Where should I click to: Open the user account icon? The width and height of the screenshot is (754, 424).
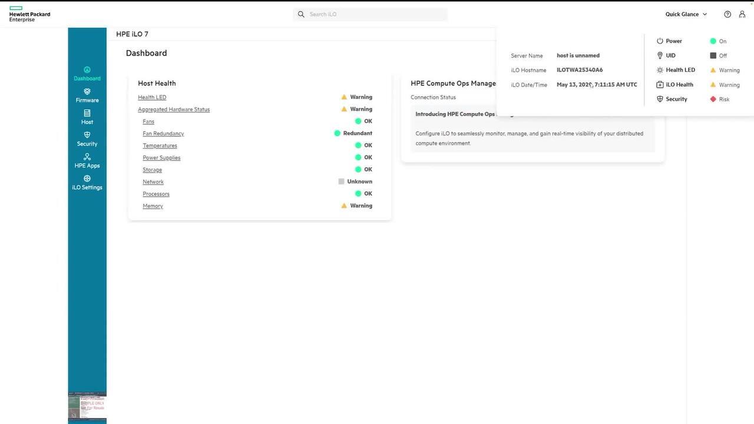742,14
